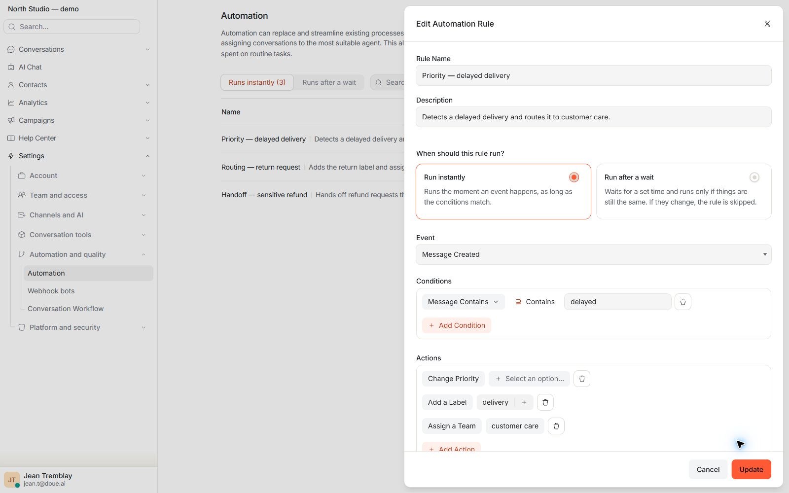Switch to the Runs after a wait tab
The width and height of the screenshot is (789, 493).
(x=329, y=82)
